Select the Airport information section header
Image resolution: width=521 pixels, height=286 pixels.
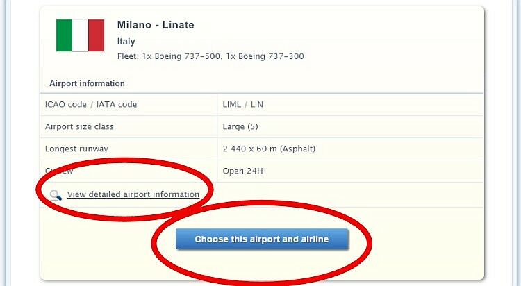point(87,83)
